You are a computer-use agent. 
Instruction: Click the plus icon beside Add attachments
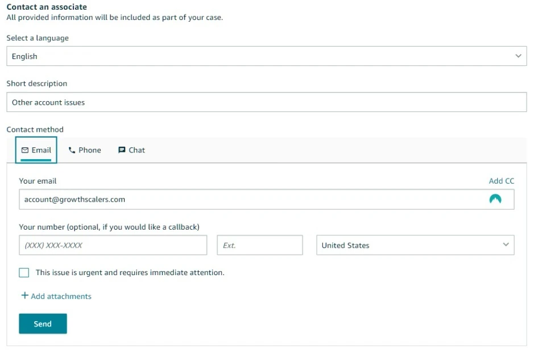coord(24,296)
